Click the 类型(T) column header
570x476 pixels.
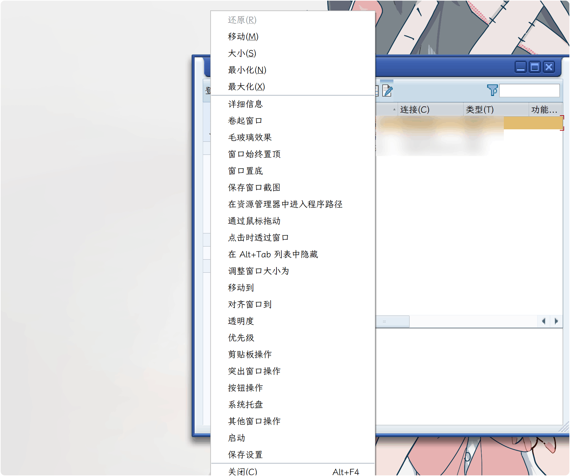(x=480, y=110)
